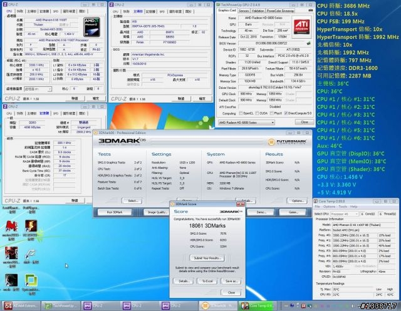Open the AIDA64 taskbar item

[x=22, y=305]
